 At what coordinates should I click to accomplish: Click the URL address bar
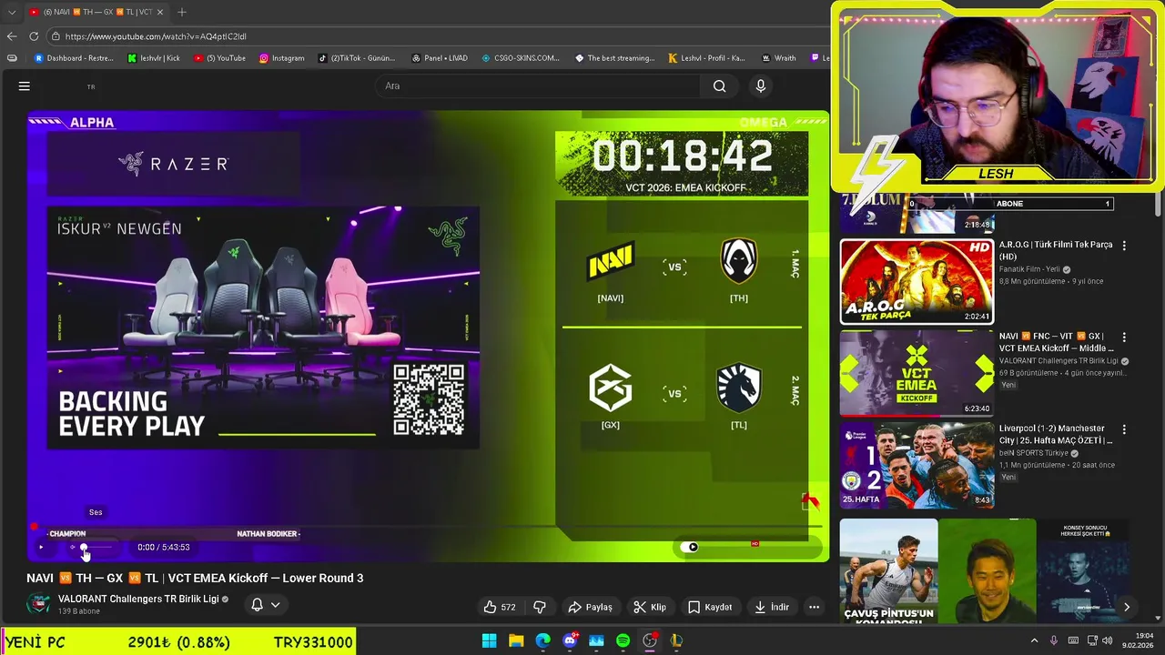click(x=437, y=36)
